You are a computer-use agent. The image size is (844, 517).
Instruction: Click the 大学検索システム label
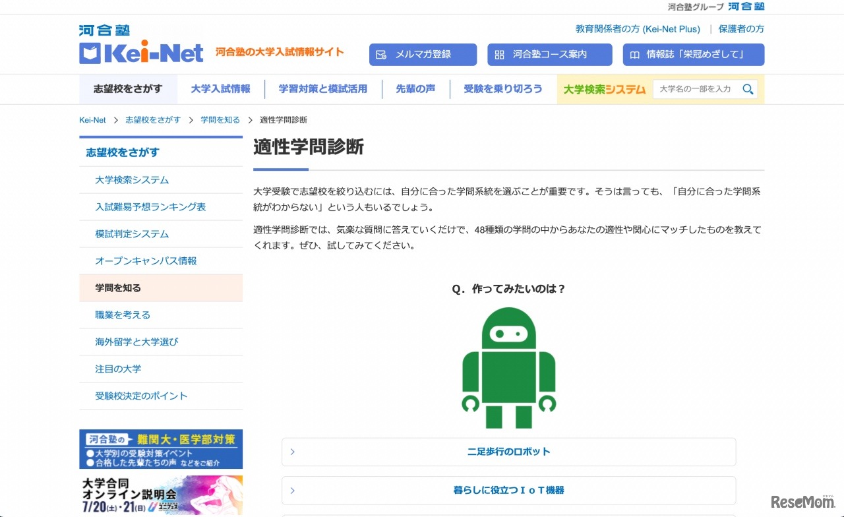point(605,89)
